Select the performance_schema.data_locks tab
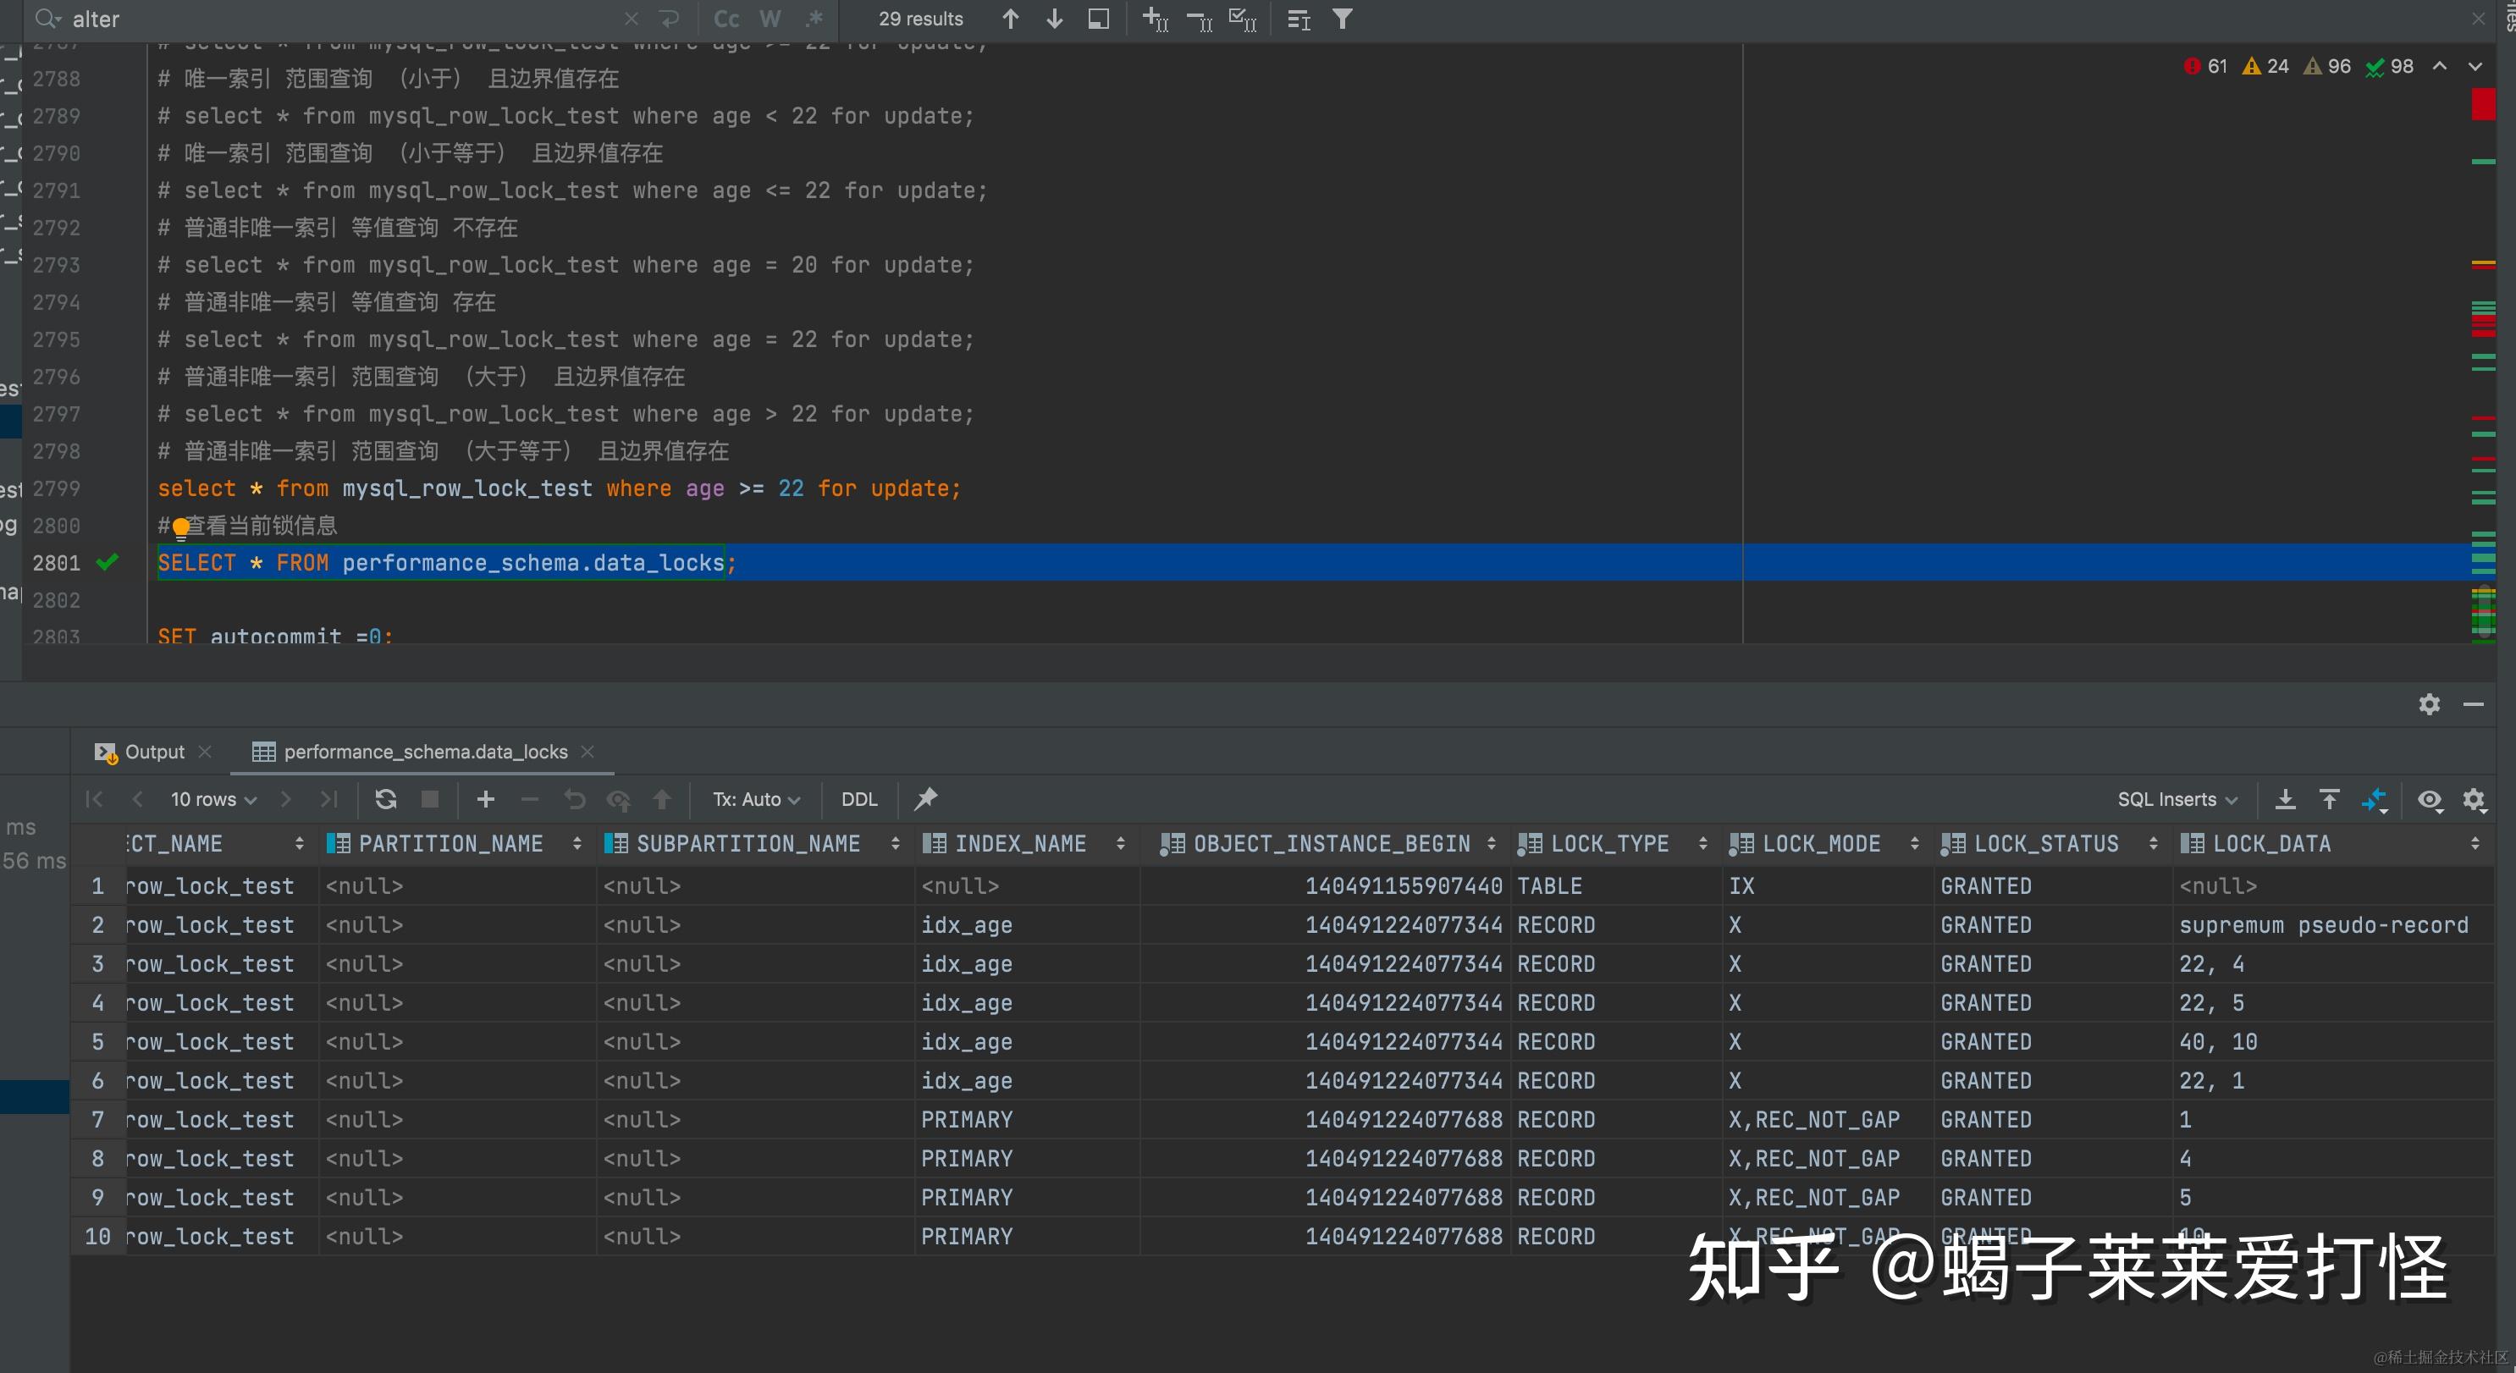2516x1373 pixels. coord(425,752)
